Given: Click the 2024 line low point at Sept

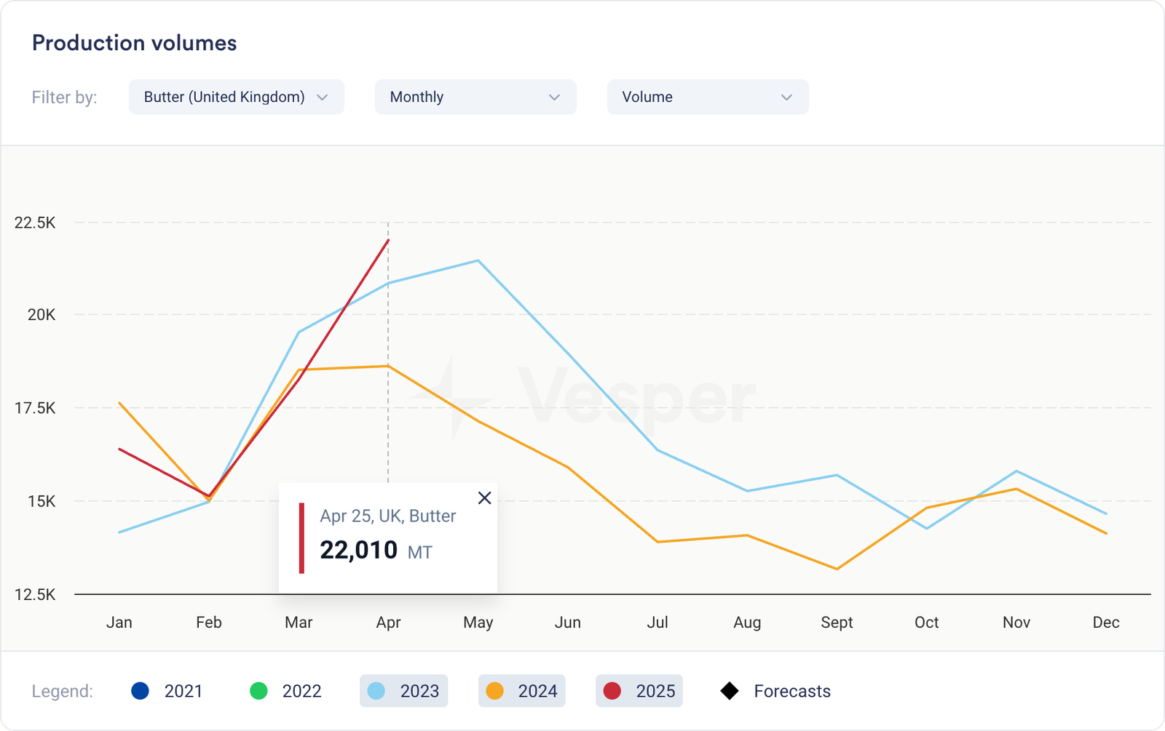Looking at the screenshot, I should click(x=837, y=569).
